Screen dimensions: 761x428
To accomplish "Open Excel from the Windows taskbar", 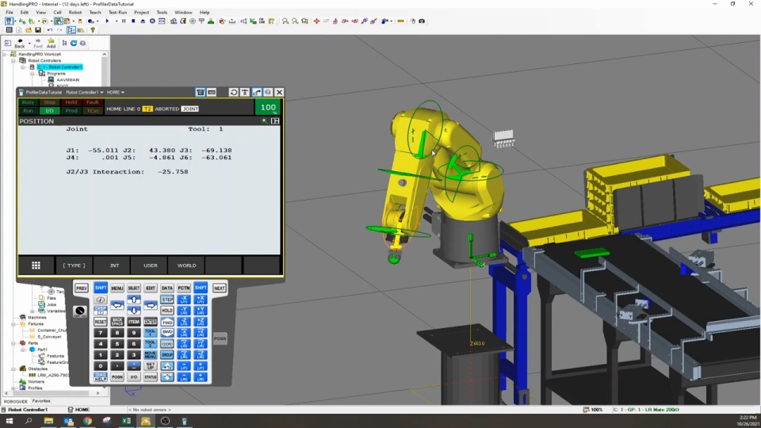I will click(x=126, y=421).
